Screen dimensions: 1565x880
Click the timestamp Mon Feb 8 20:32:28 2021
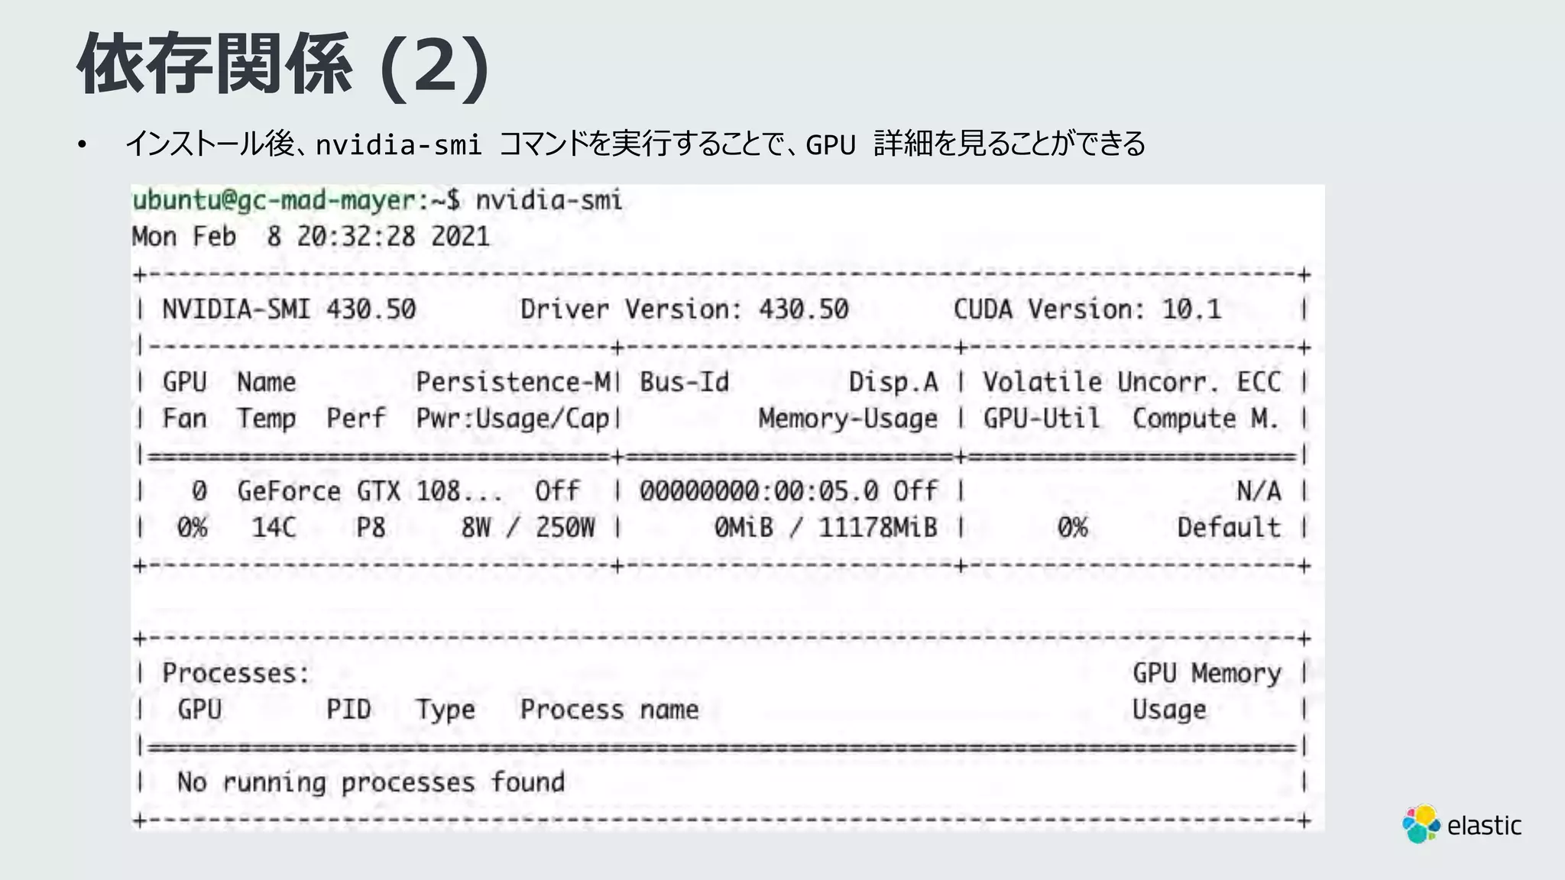(311, 237)
